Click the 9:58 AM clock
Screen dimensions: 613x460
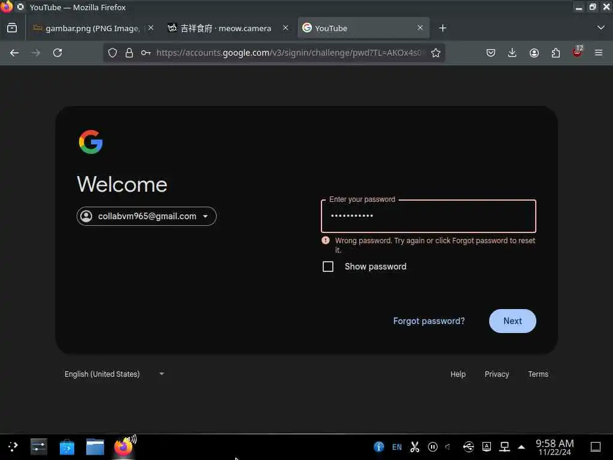click(x=555, y=447)
